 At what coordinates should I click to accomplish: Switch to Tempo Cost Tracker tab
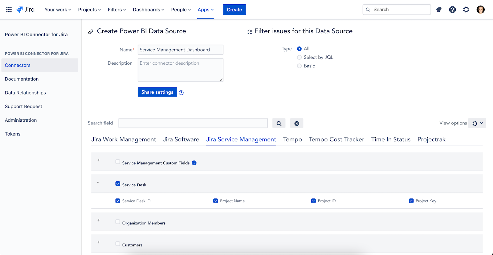point(336,140)
